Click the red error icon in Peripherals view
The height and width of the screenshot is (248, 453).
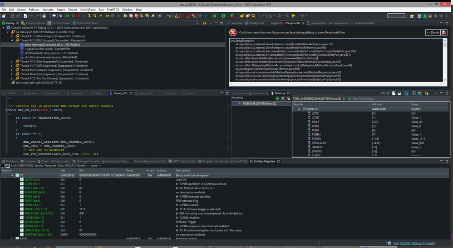click(233, 33)
